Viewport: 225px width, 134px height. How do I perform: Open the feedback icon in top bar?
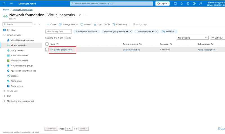[201, 4]
